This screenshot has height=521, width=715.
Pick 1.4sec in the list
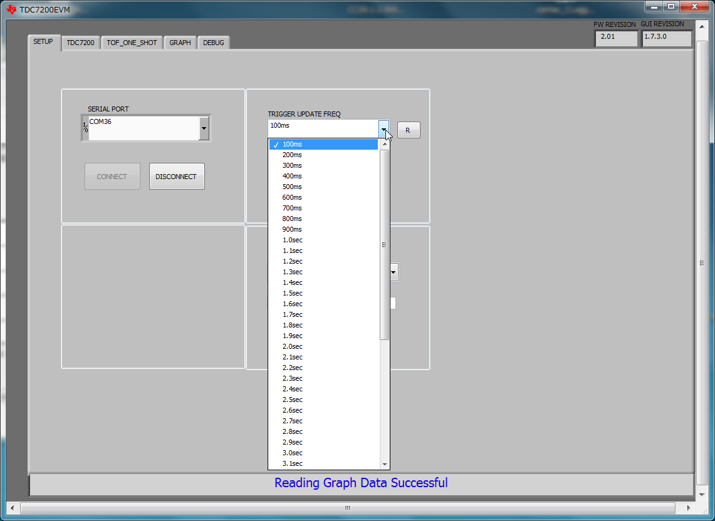324,282
